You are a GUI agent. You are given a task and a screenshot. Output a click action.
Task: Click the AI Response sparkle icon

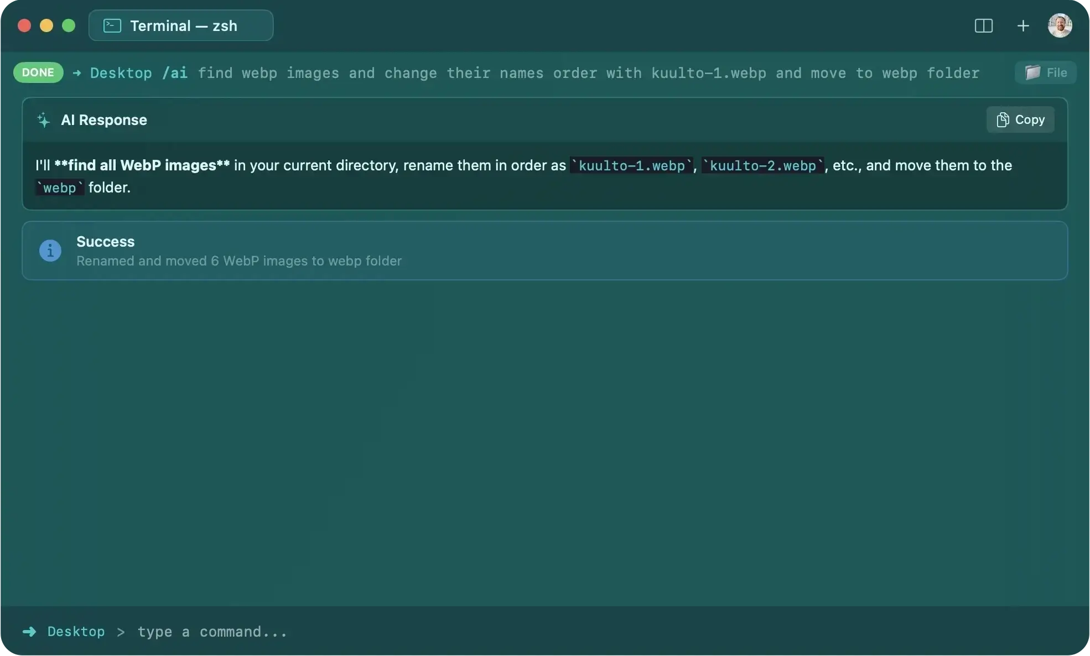click(44, 120)
